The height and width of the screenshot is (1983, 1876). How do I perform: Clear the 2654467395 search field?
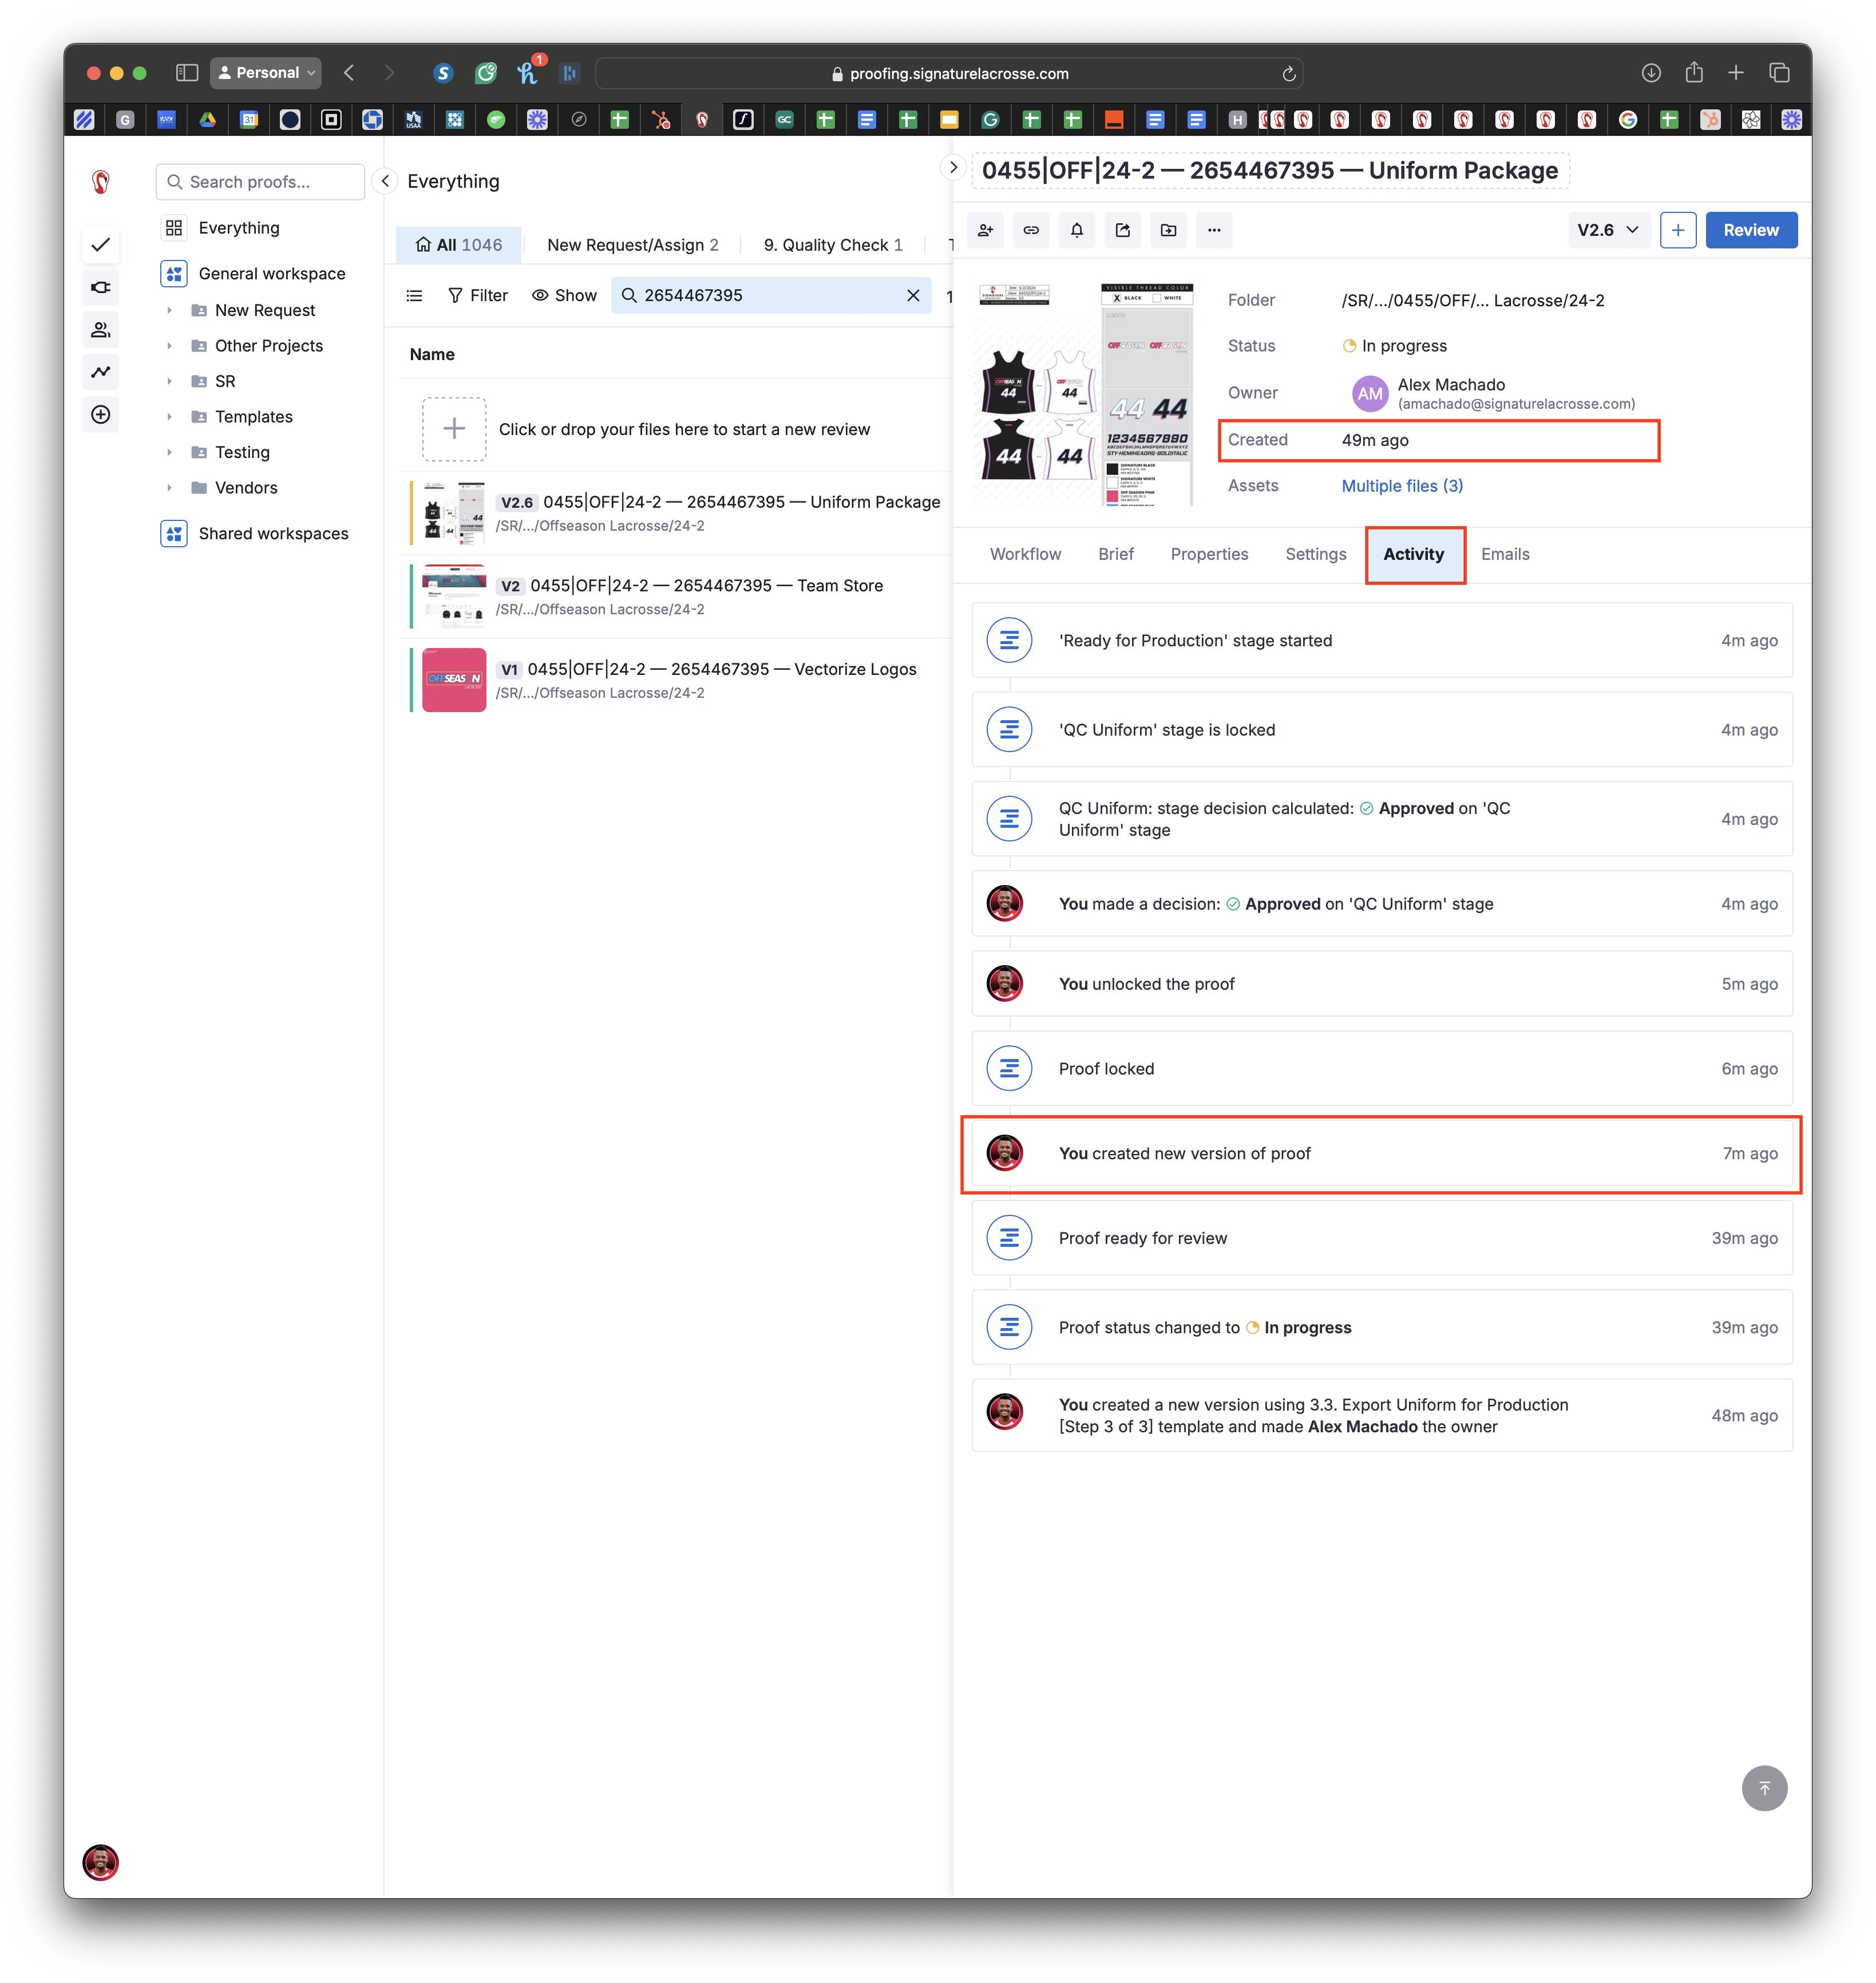coord(913,295)
